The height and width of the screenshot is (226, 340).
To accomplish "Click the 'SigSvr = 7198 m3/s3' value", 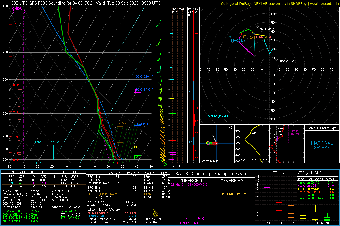I will [x=66, y=207].
